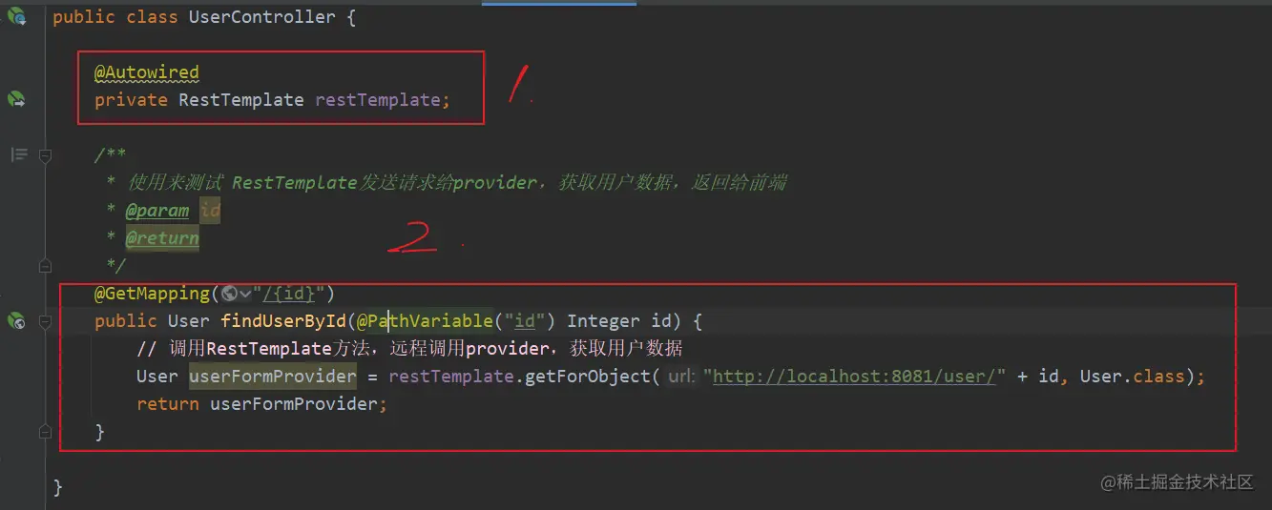Click Integer parameter type
The width and height of the screenshot is (1272, 510).
click(603, 321)
